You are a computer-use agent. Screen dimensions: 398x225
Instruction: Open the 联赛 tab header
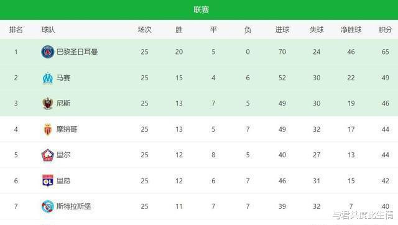pyautogui.click(x=201, y=10)
